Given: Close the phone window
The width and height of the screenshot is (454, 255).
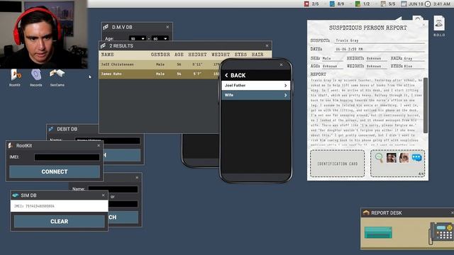Looking at the screenshot, I should click(281, 64).
